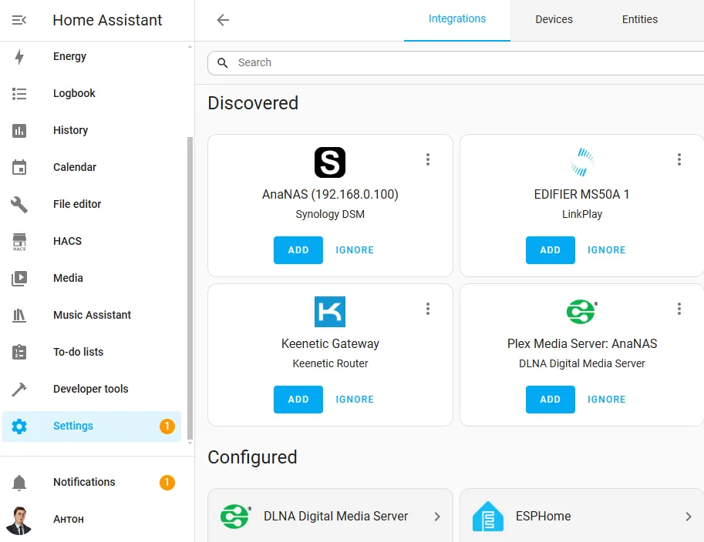Image resolution: width=704 pixels, height=542 pixels.
Task: Ignore the EDIFIER MS50A 1 discovery
Action: pyautogui.click(x=607, y=250)
